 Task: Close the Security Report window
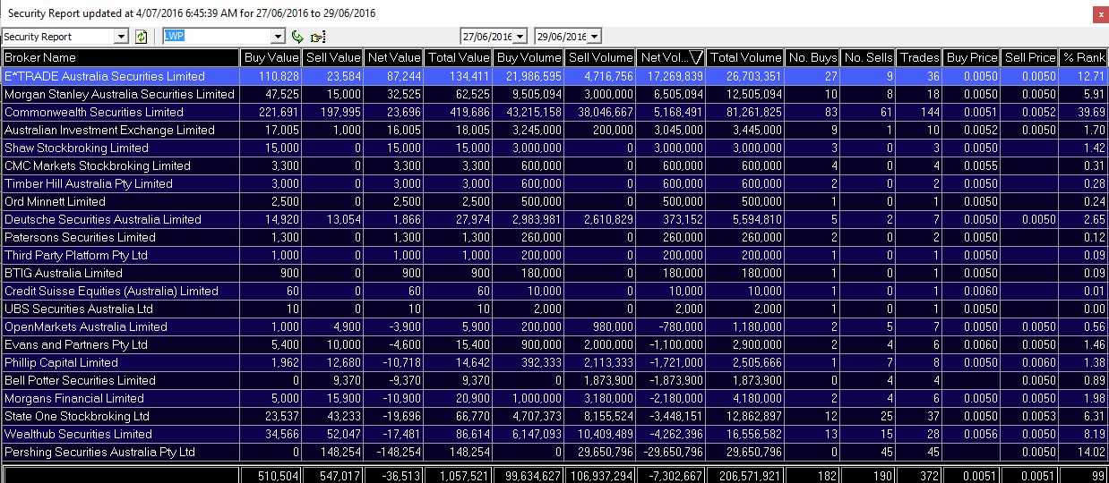tap(1100, 13)
